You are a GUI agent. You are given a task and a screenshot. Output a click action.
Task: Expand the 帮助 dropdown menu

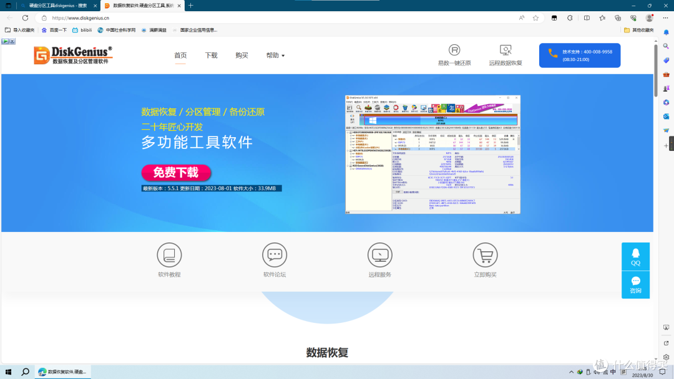pos(275,55)
